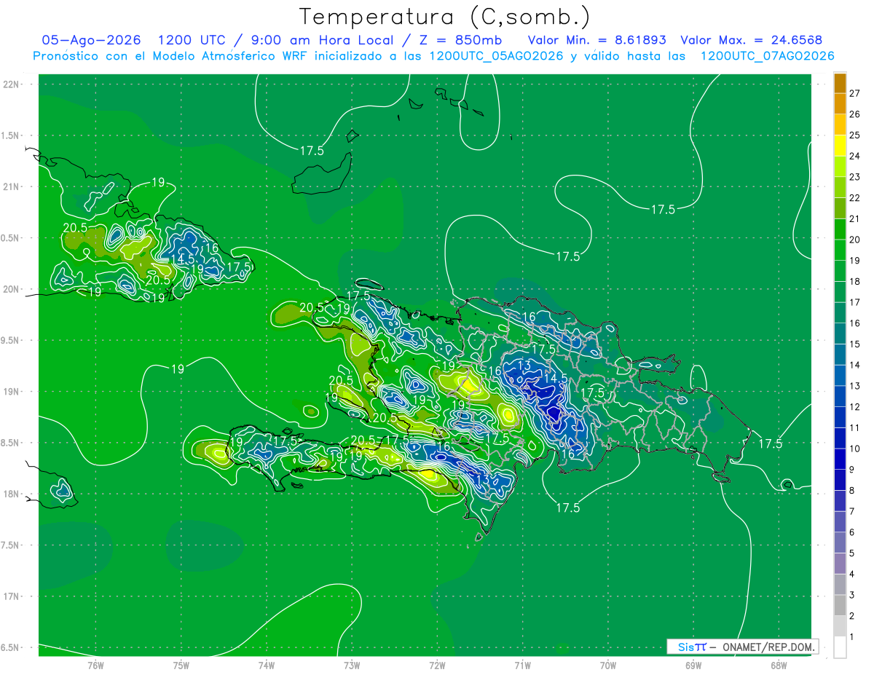This screenshot has height=675, width=874.
Task: Click the "14.5" contour label over eastern Cuba
Action: (x=182, y=258)
